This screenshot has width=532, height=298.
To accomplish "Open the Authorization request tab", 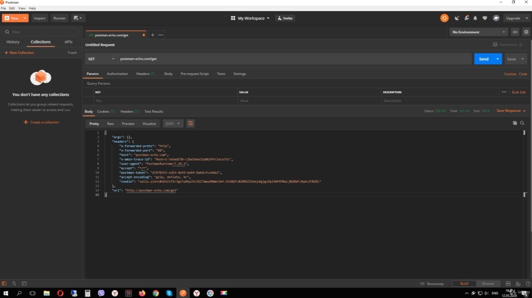I will pos(117,74).
